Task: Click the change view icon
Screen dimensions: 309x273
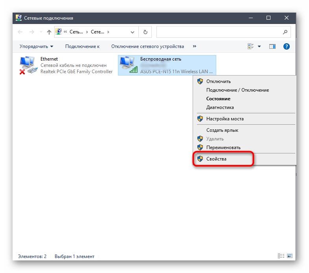Action: 251,46
